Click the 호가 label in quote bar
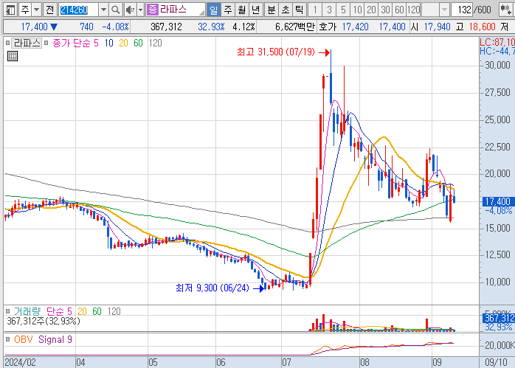The height and width of the screenshot is (368, 515). pos(327,27)
